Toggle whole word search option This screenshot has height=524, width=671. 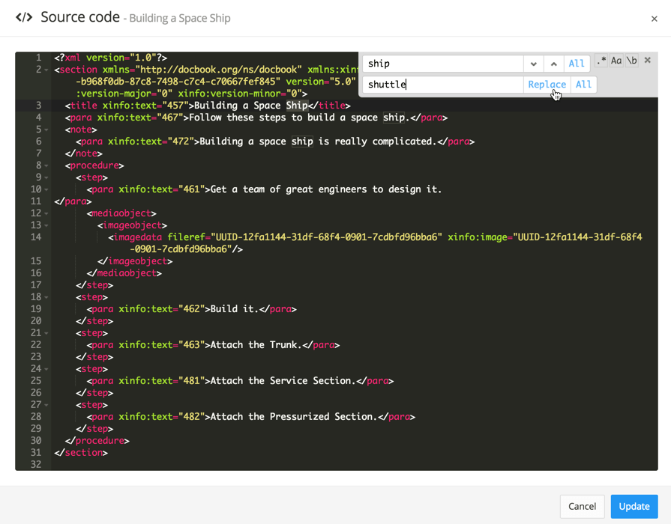pos(632,61)
